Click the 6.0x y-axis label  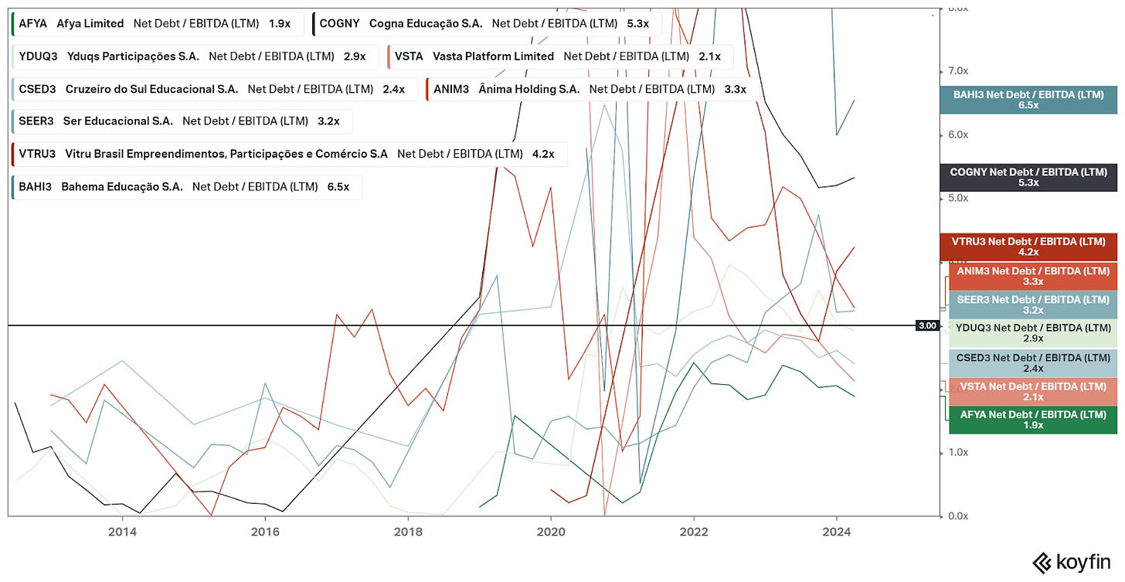tap(957, 134)
